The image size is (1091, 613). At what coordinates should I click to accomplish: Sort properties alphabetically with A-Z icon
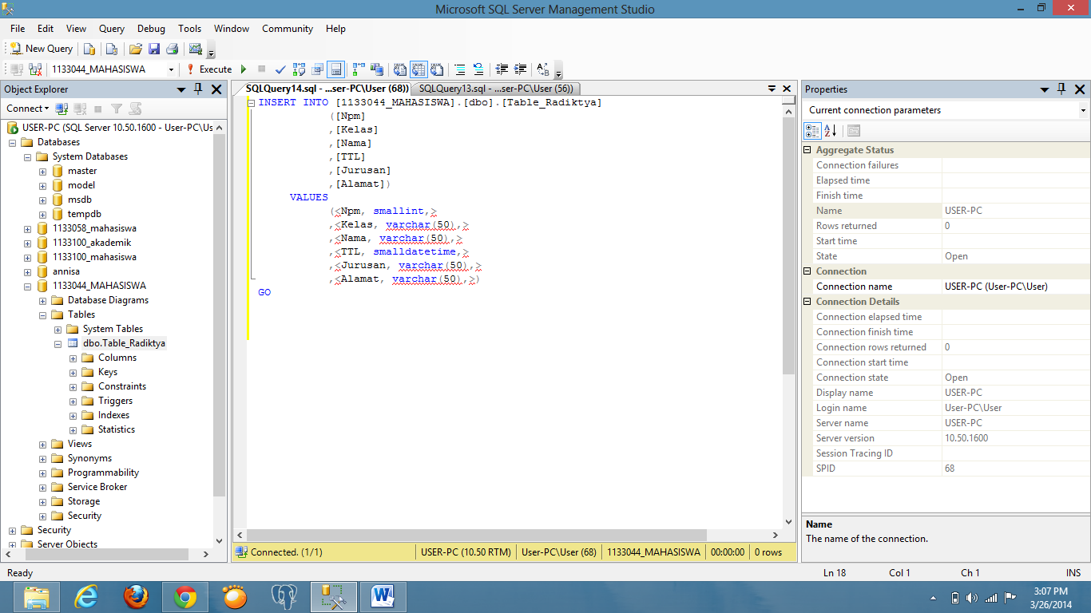coord(831,131)
